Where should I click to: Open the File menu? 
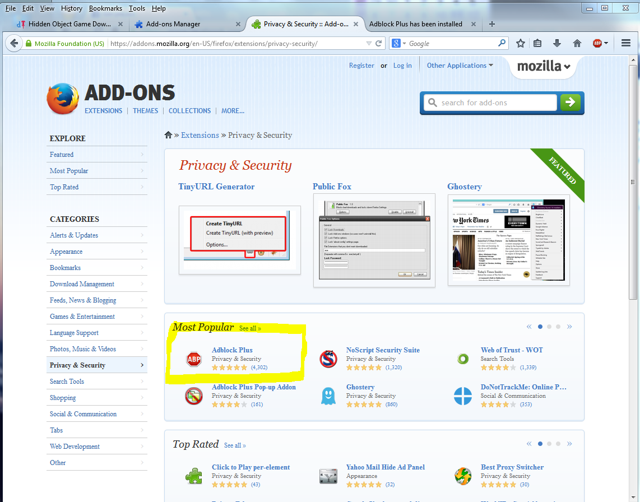click(x=11, y=8)
